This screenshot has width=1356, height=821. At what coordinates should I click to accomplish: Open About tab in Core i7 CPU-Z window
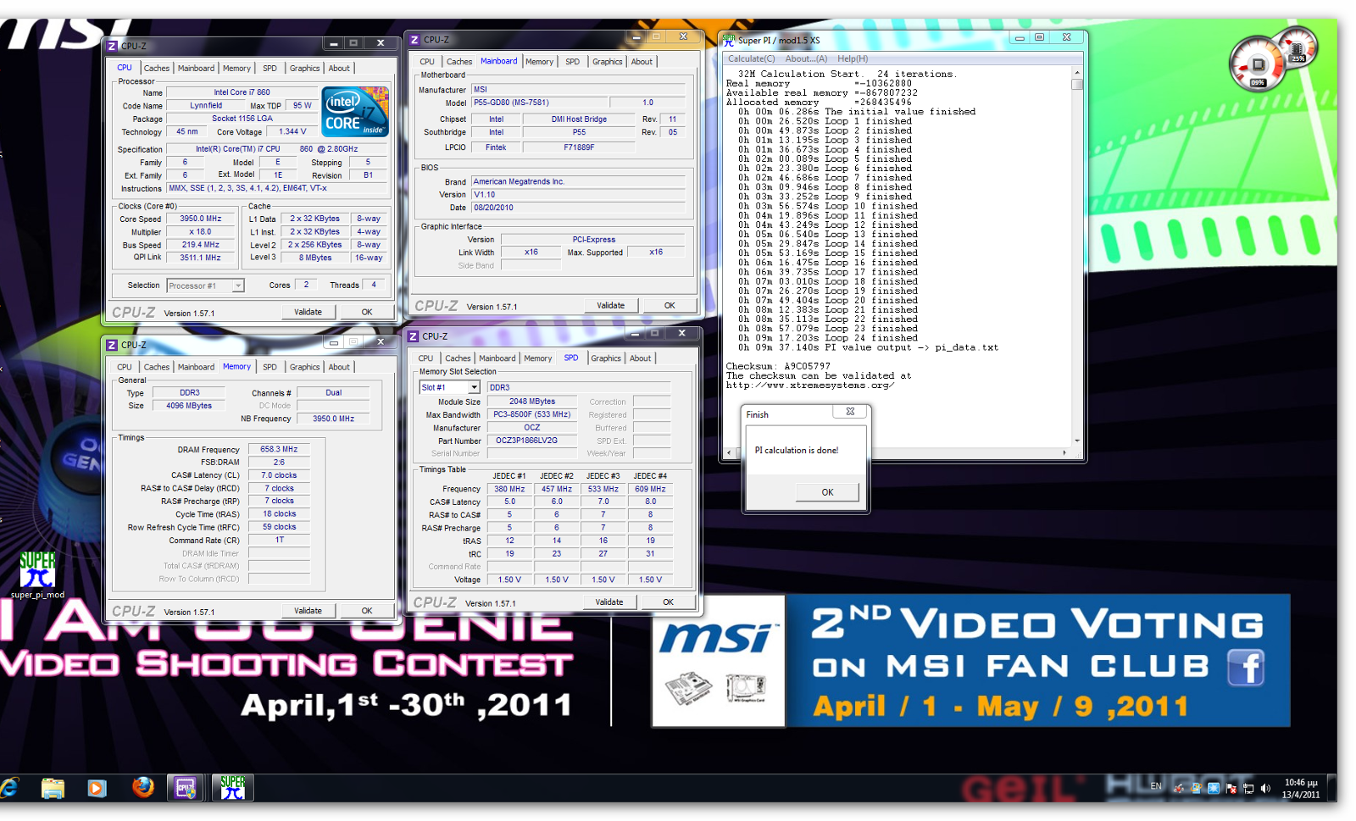click(339, 68)
